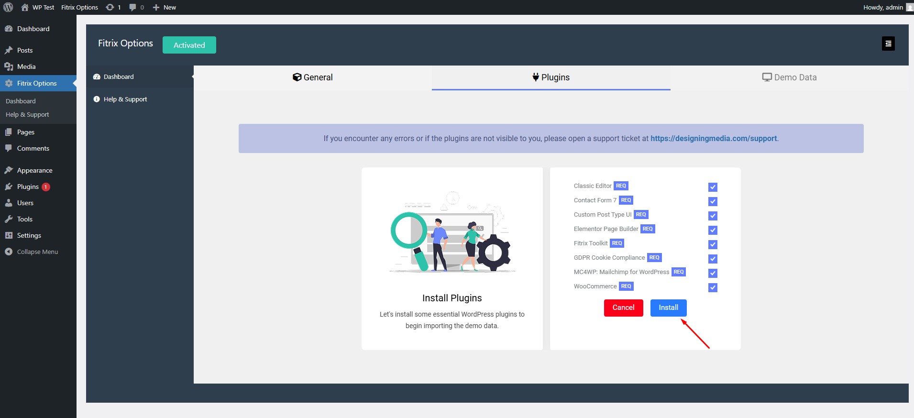Open the New content dropdown
The width and height of the screenshot is (914, 418).
[164, 7]
